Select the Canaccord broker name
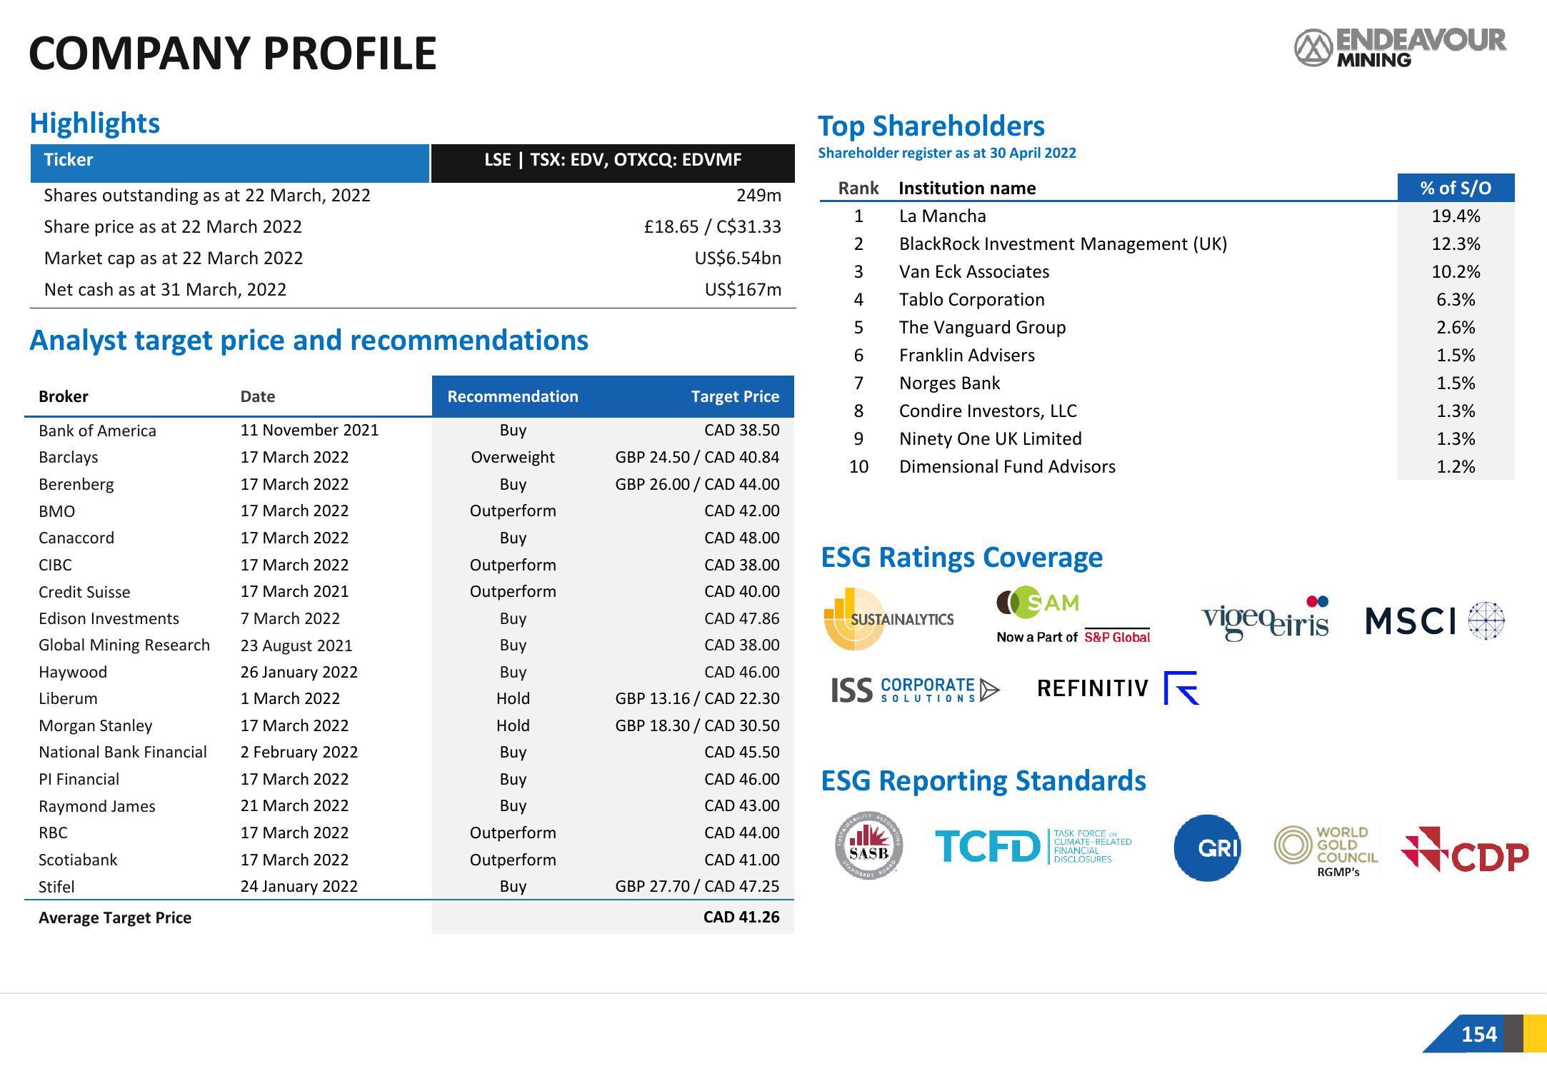1547x1071 pixels. point(76,538)
